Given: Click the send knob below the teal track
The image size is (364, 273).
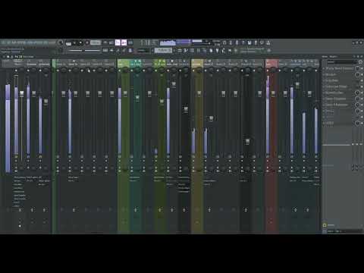Looking at the screenshot, I should click(x=136, y=210).
